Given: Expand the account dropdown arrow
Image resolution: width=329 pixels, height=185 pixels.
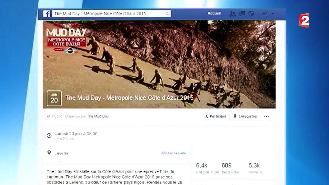Looking at the screenshot, I should tap(273, 14).
